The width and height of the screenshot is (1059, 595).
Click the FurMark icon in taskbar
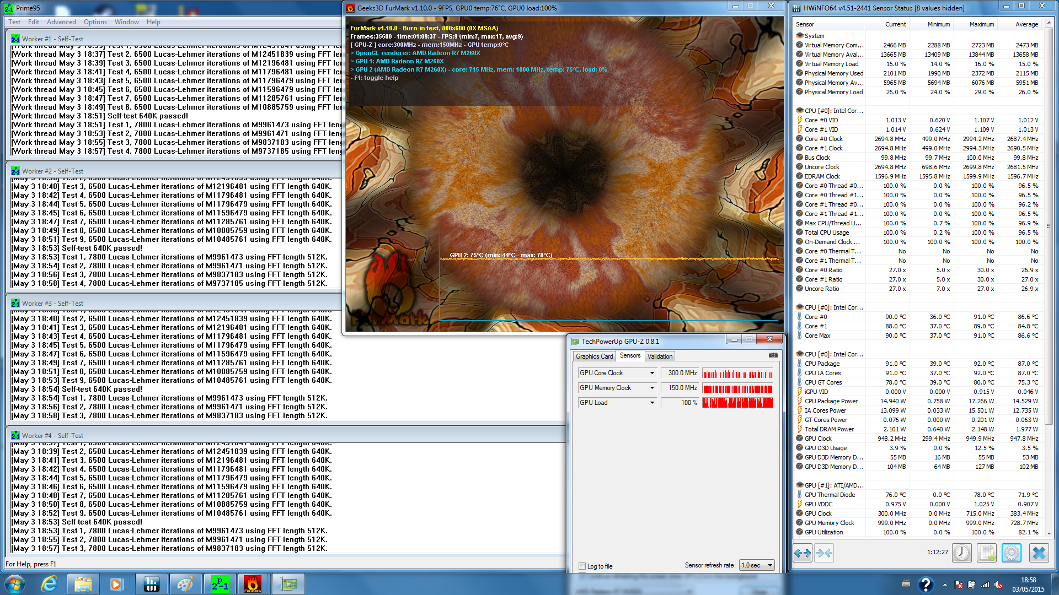click(253, 584)
